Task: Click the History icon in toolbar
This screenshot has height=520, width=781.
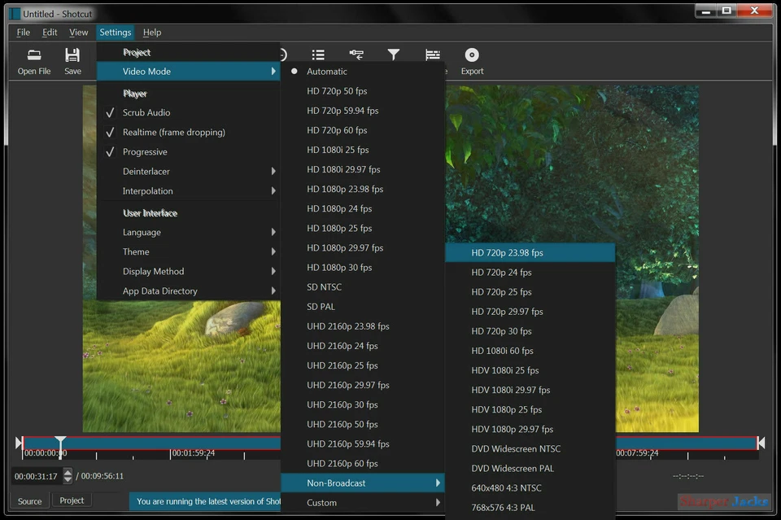Action: (x=356, y=55)
